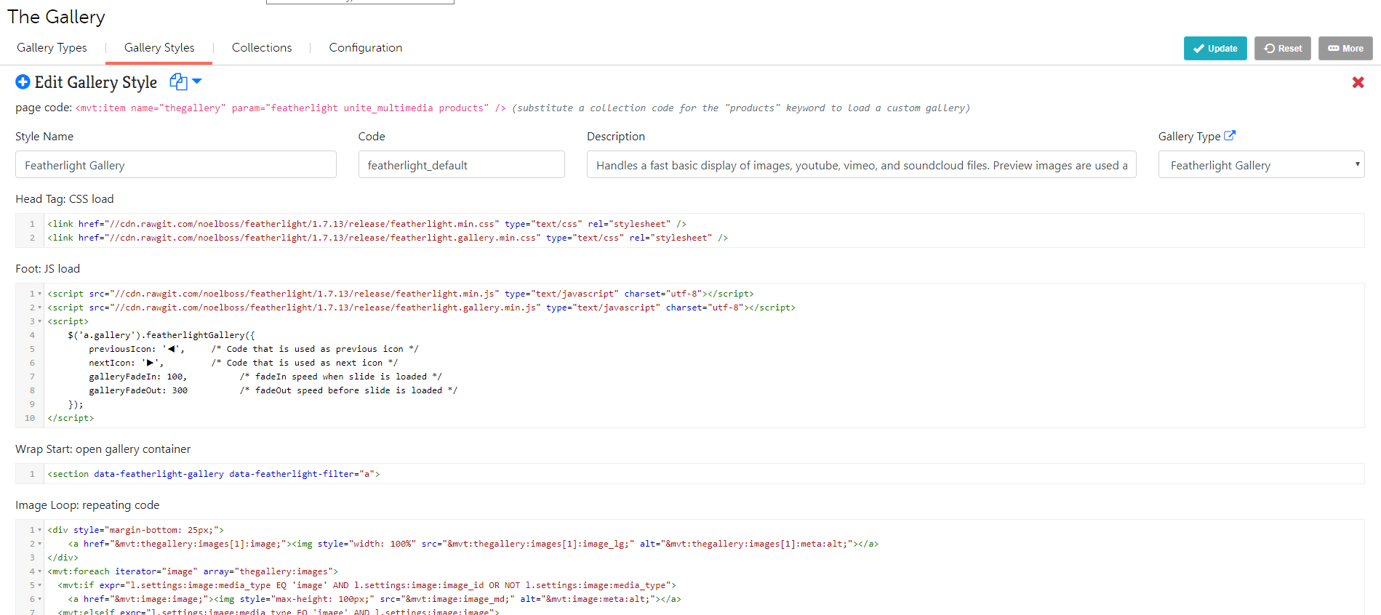
Task: Open the More options button
Action: (1345, 48)
